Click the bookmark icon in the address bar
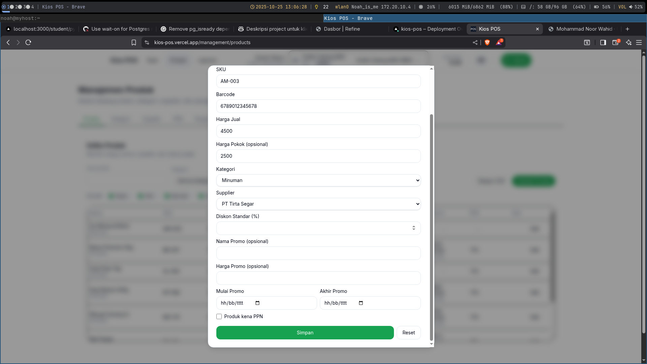 click(134, 42)
